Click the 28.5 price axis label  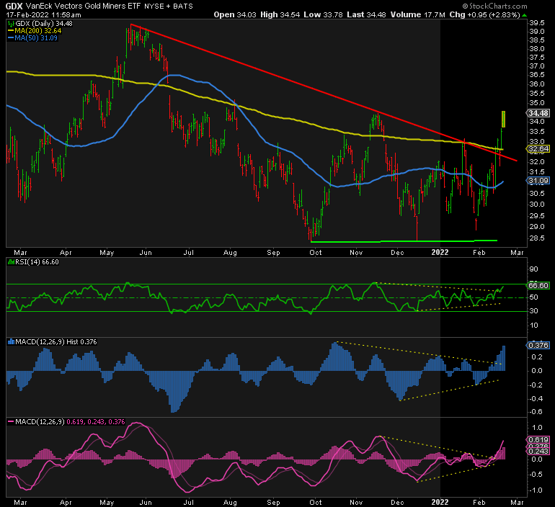coord(537,238)
